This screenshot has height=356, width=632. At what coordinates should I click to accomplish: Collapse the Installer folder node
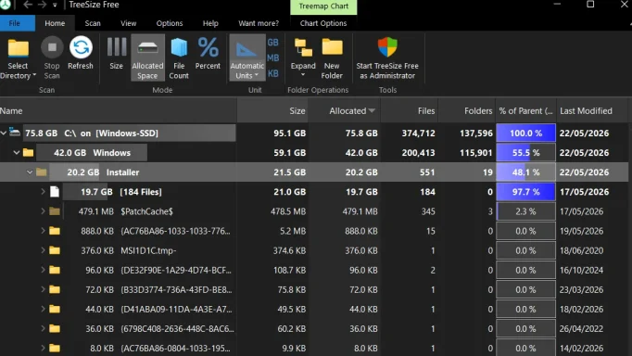(30, 172)
